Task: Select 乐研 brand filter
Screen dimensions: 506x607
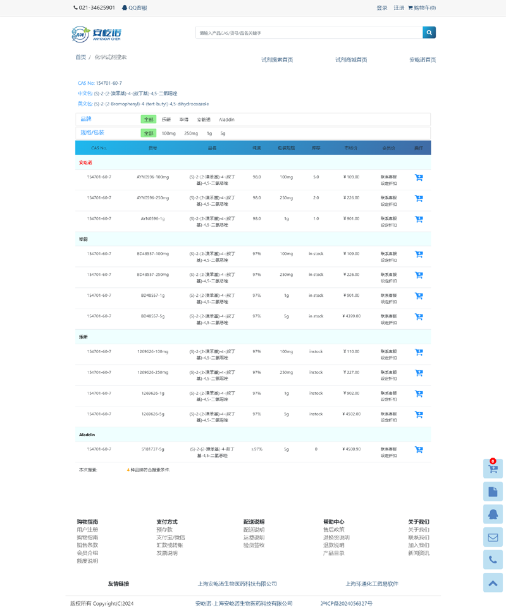Action: 166,119
